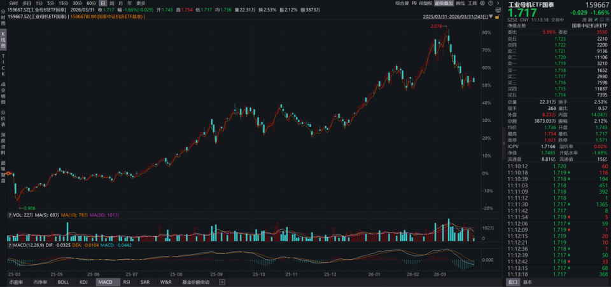
Task: Toggle 超级叠加 overlay comparison
Action: click(444, 3)
